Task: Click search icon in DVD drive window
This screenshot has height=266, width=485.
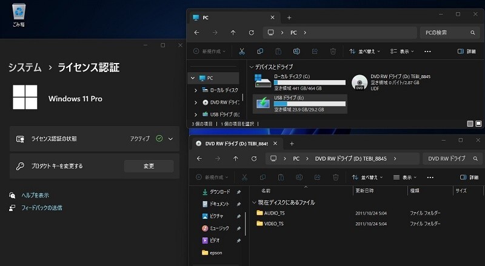Action: click(x=475, y=158)
